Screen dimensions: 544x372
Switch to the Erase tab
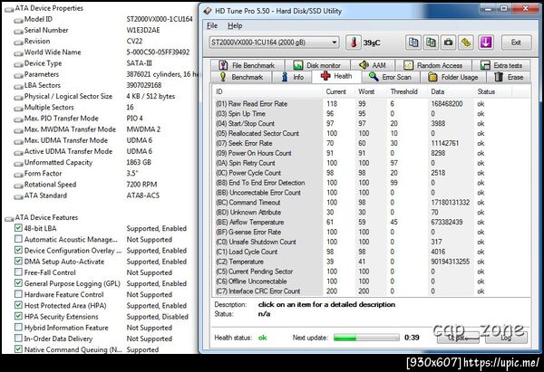coord(509,77)
